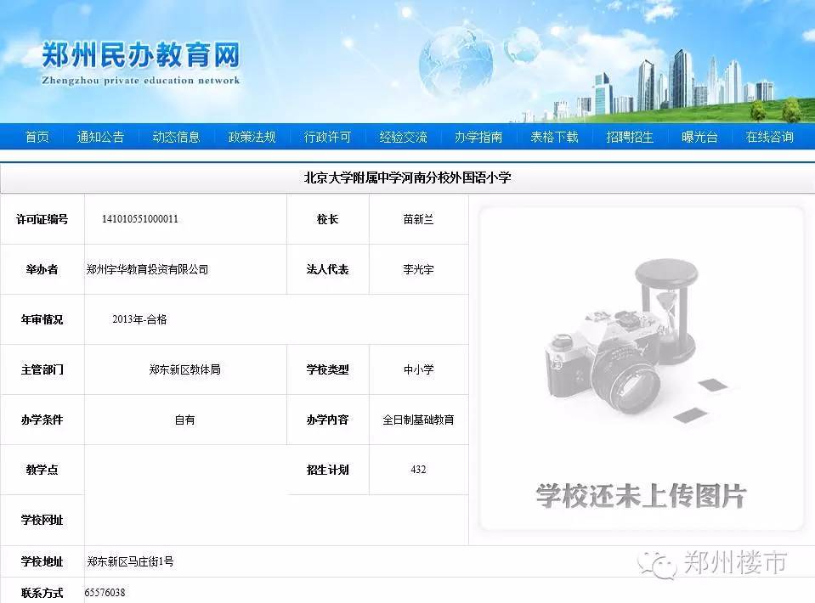Image resolution: width=815 pixels, height=603 pixels.
Task: Click the 校长 label cell
Action: (327, 219)
